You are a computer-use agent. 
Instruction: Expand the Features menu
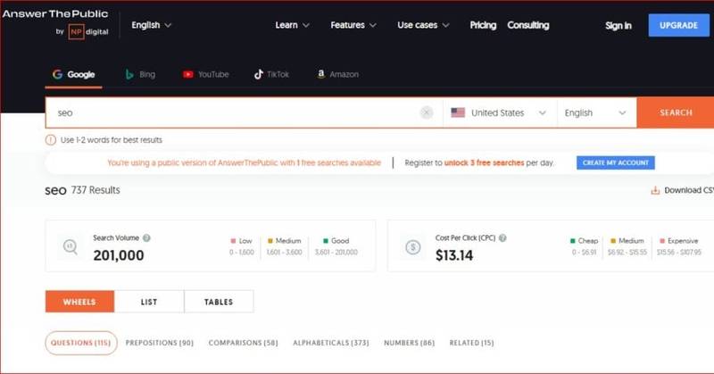[353, 25]
